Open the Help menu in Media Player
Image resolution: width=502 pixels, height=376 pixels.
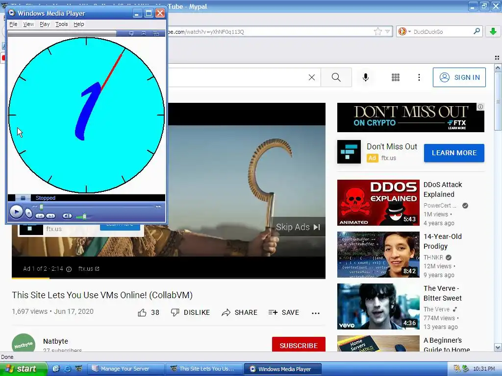point(79,24)
